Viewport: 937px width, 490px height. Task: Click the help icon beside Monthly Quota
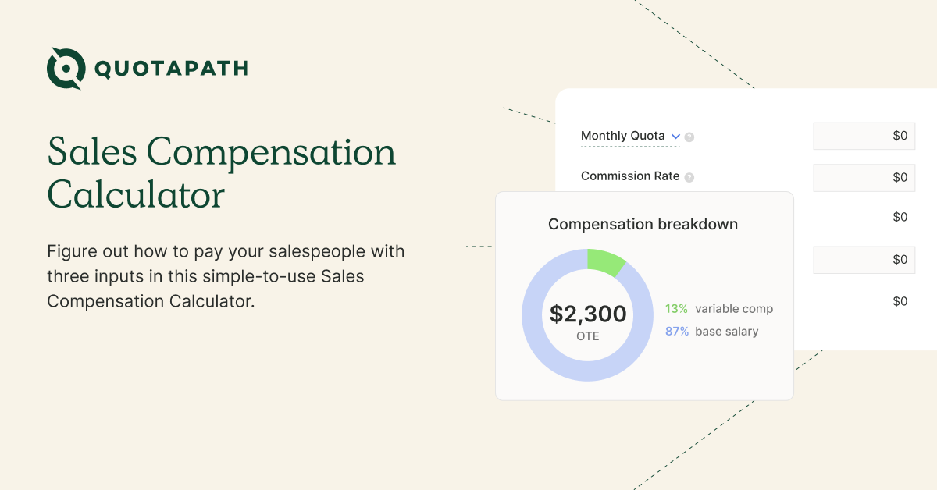pyautogui.click(x=689, y=137)
